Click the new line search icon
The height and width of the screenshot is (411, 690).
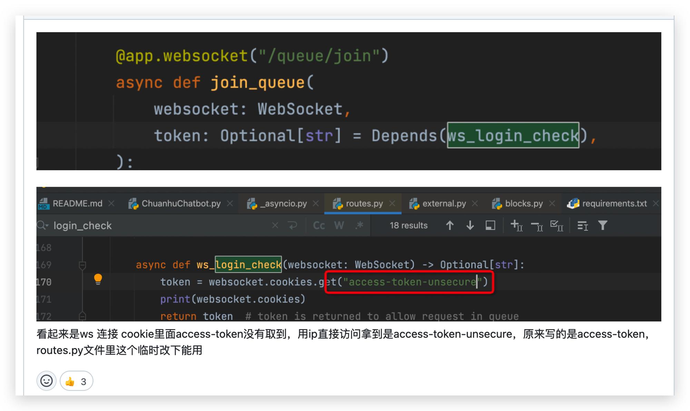[x=293, y=226]
